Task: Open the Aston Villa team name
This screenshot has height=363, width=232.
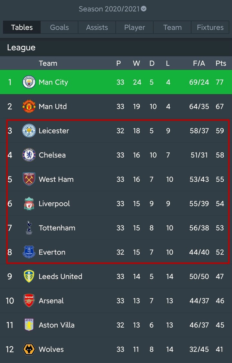Action: click(56, 325)
